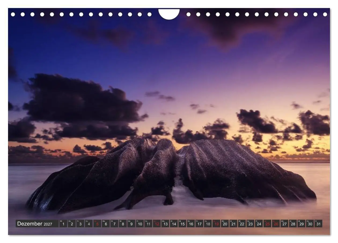Image resolution: width=338 pixels, height=243 pixels.
Task: Select day 30 in the calendar strip
Action: click(310, 224)
